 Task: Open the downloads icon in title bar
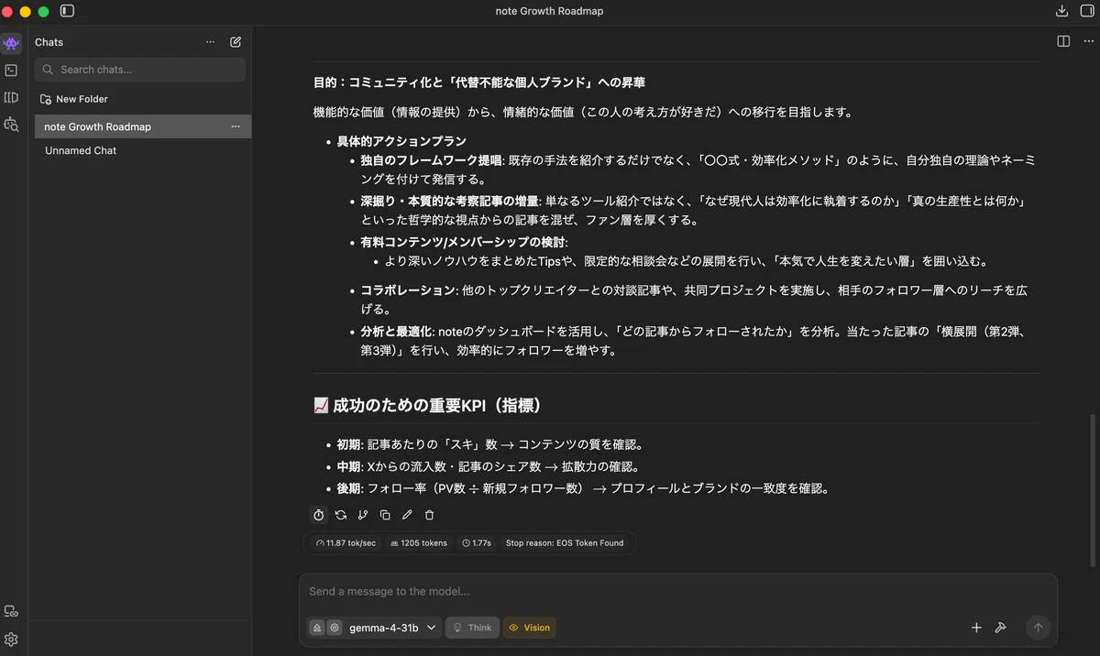coord(1061,11)
